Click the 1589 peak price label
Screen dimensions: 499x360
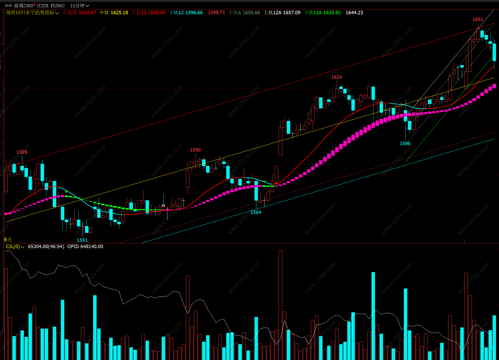tap(22, 152)
